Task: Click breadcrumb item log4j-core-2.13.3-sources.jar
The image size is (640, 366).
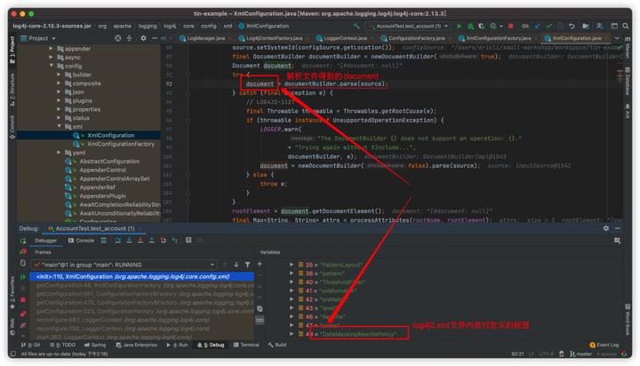Action: 52,26
